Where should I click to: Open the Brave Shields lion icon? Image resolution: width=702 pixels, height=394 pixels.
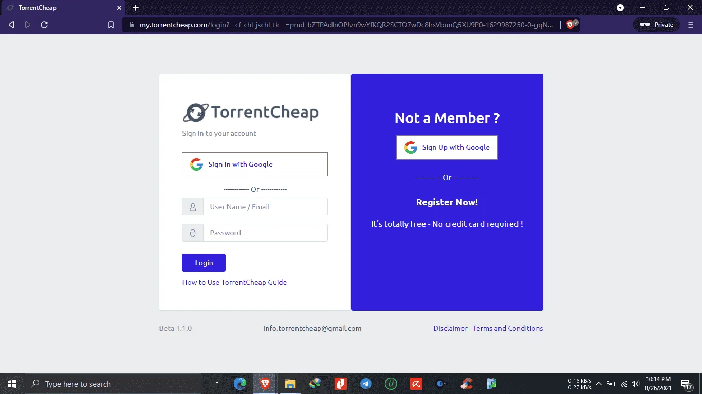coord(570,25)
